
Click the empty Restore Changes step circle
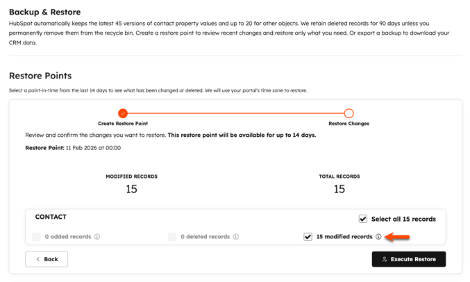349,113
